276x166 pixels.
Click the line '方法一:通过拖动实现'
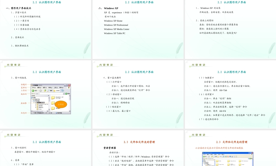coord(123,98)
